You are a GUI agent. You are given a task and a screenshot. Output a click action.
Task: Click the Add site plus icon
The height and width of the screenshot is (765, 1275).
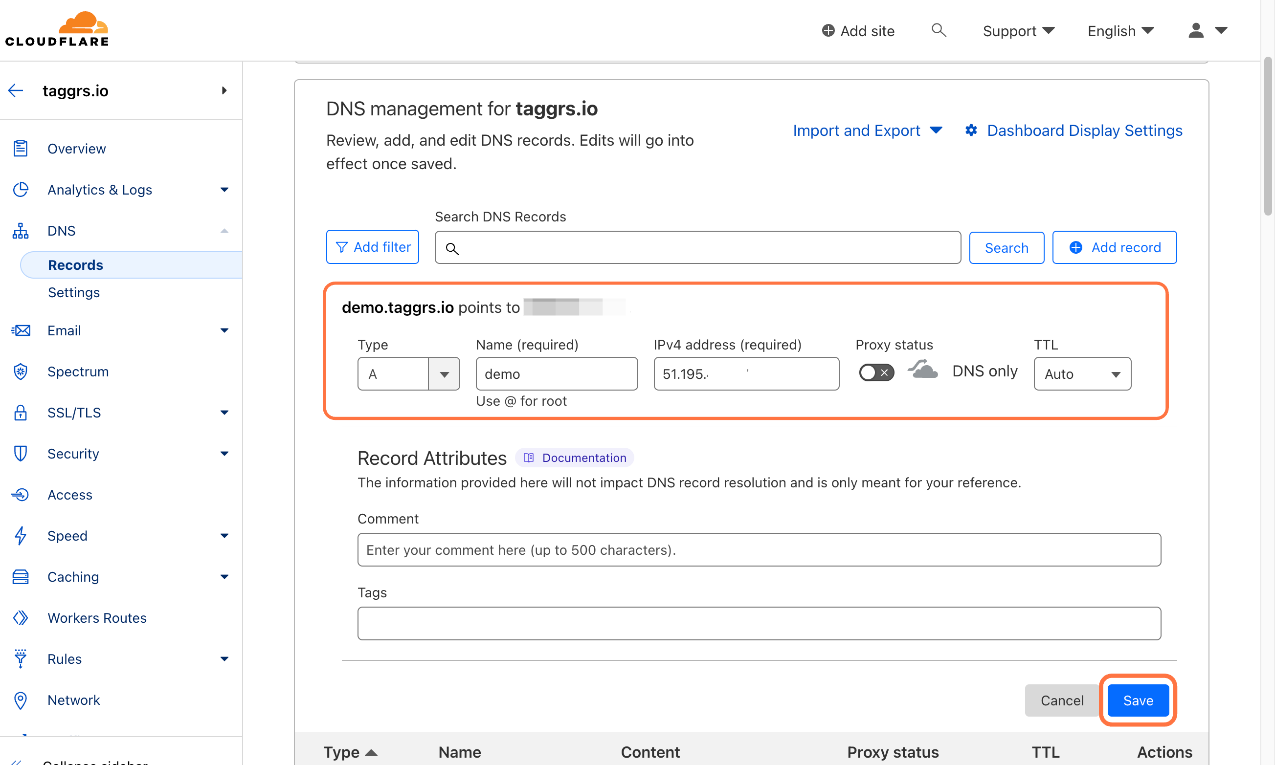coord(828,31)
